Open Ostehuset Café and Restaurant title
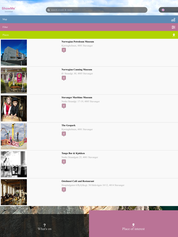Screen dimensions: 178x237 point(78,181)
